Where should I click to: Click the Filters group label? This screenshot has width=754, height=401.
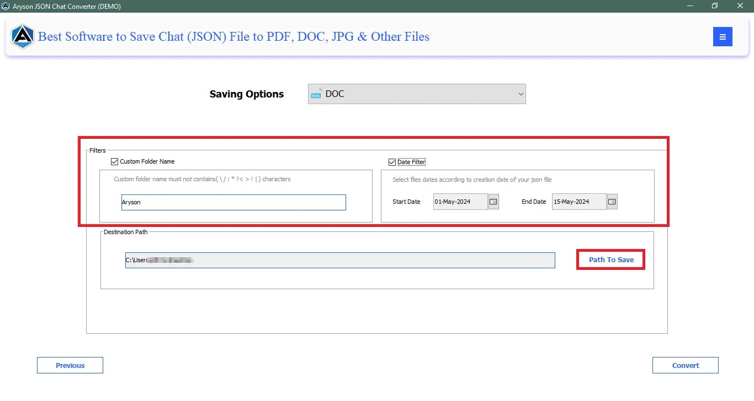pos(98,150)
